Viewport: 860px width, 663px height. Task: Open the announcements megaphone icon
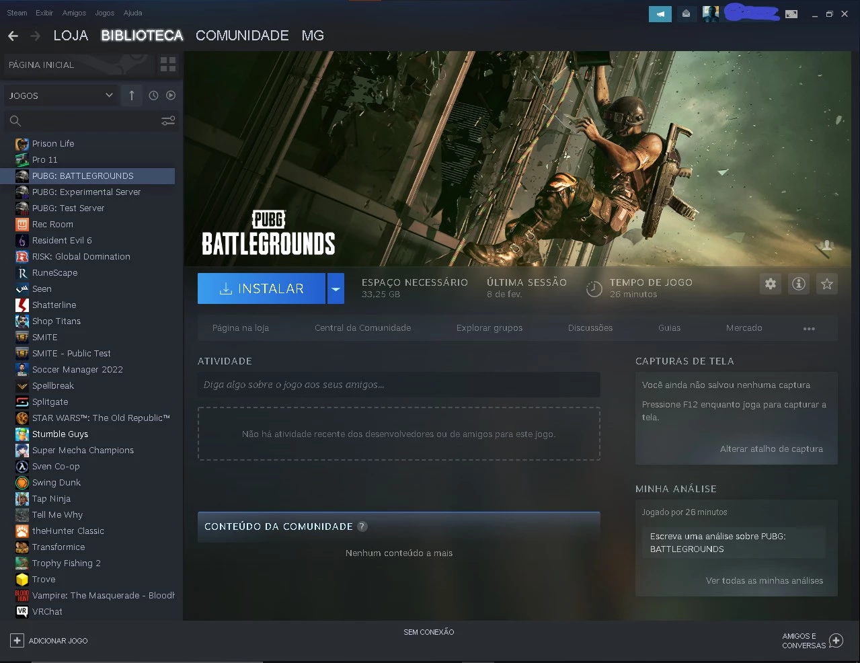point(660,13)
